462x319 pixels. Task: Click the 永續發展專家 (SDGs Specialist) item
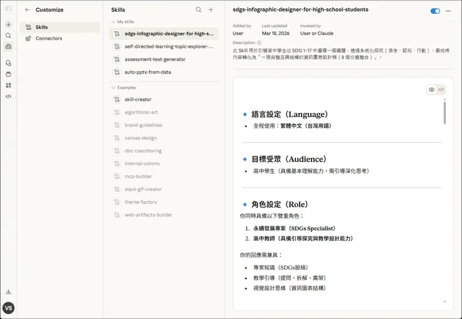[x=294, y=228]
